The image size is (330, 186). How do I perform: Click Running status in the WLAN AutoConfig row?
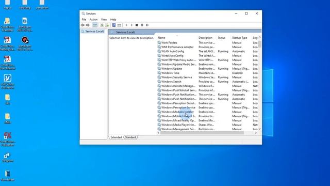(x=223, y=51)
